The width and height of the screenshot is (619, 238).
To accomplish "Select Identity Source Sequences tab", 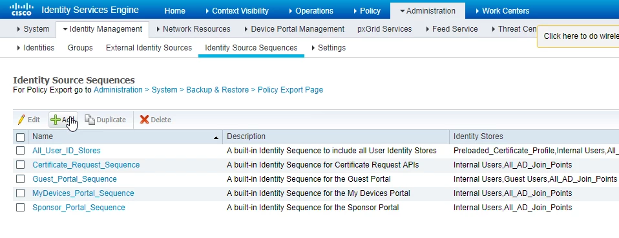I will pos(251,47).
